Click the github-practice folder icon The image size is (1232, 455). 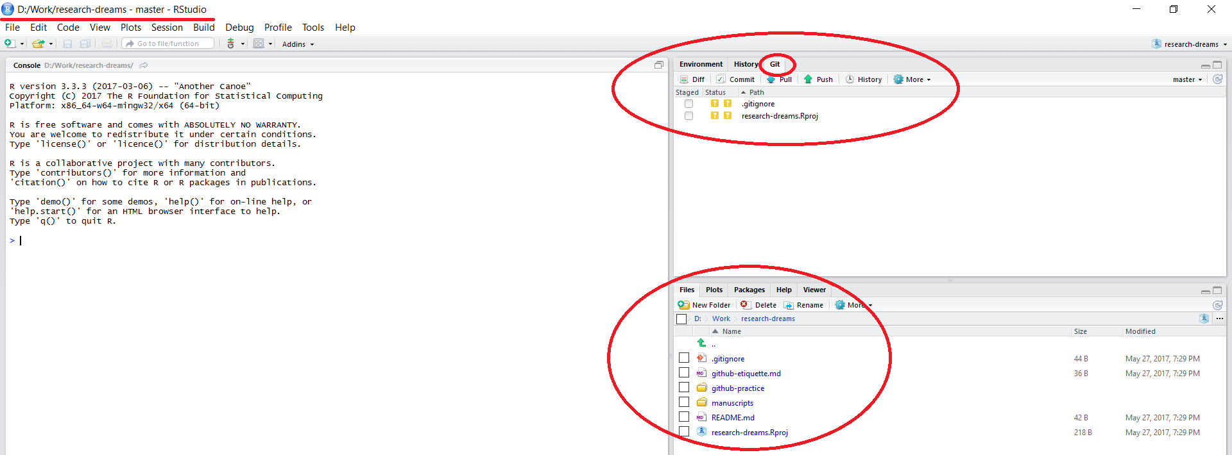pos(702,388)
